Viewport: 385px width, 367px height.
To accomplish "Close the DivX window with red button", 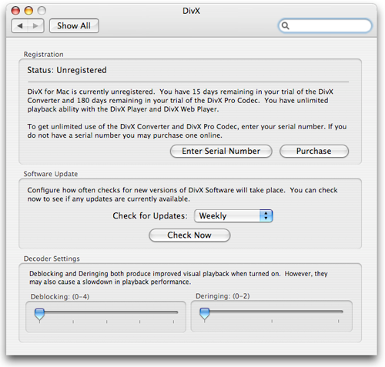I will (15, 11).
